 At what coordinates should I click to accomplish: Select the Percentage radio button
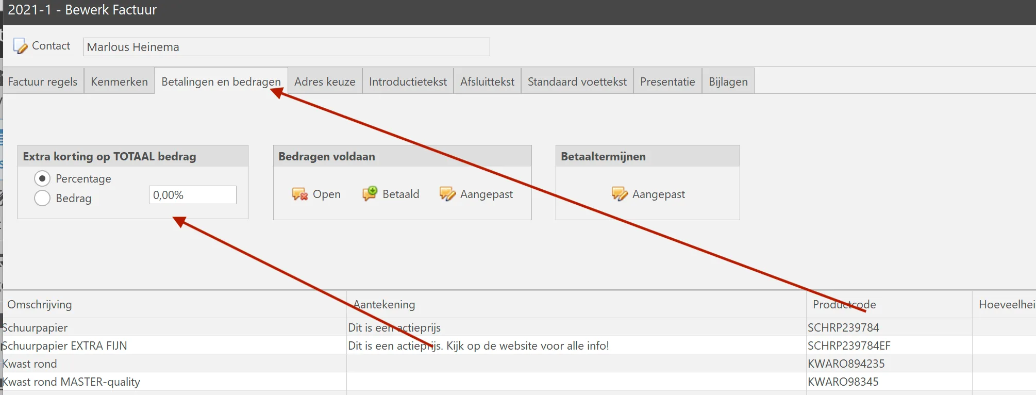point(42,178)
